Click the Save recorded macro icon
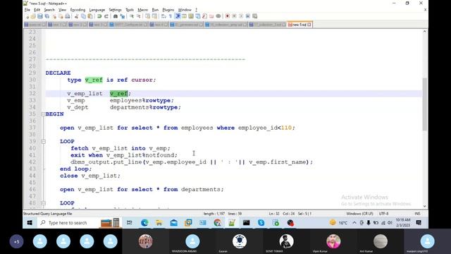Image resolution: width=451 pixels, height=254 pixels. coord(254,16)
